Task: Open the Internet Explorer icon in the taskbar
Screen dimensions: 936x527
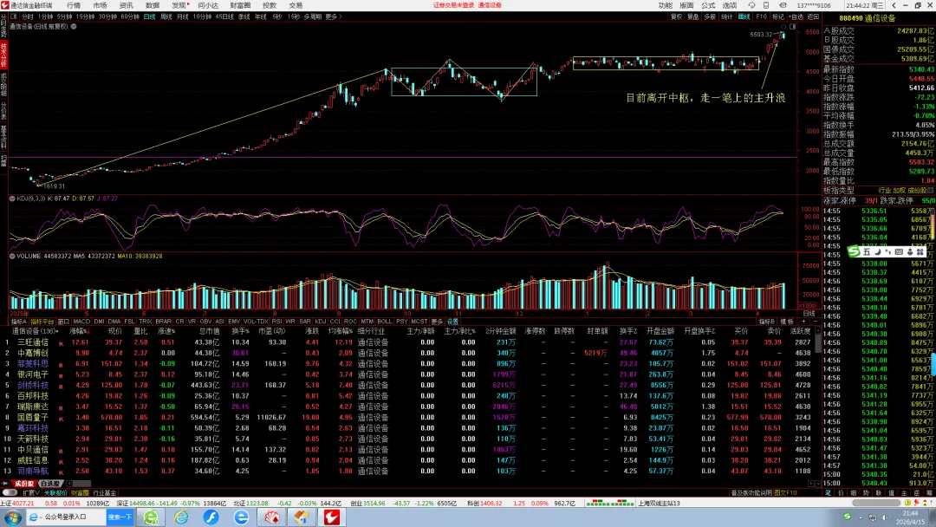Action: point(181,517)
